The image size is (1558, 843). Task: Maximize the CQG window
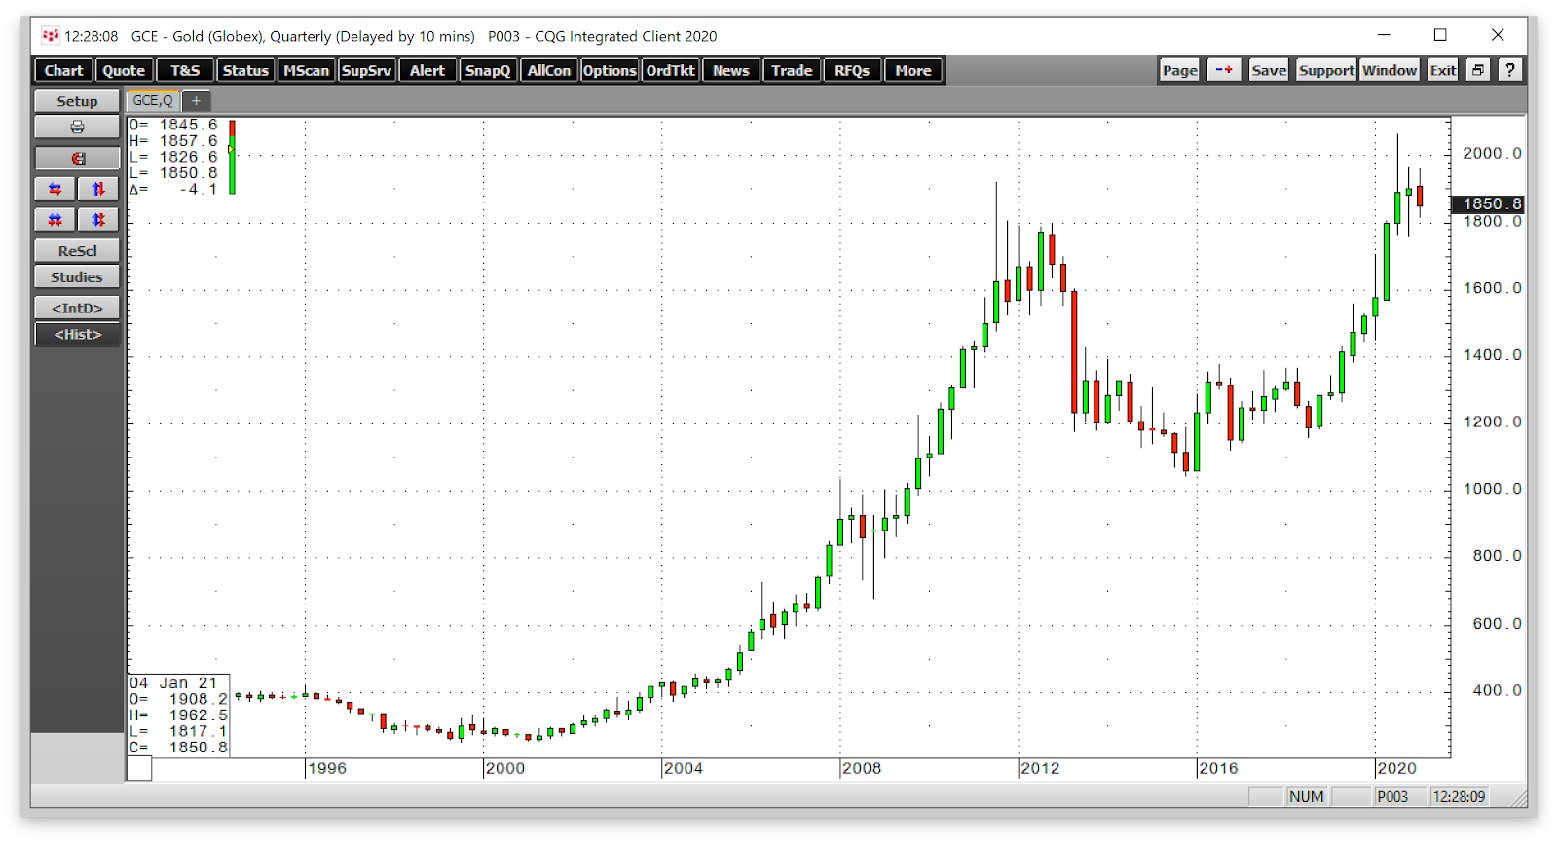tap(1440, 35)
